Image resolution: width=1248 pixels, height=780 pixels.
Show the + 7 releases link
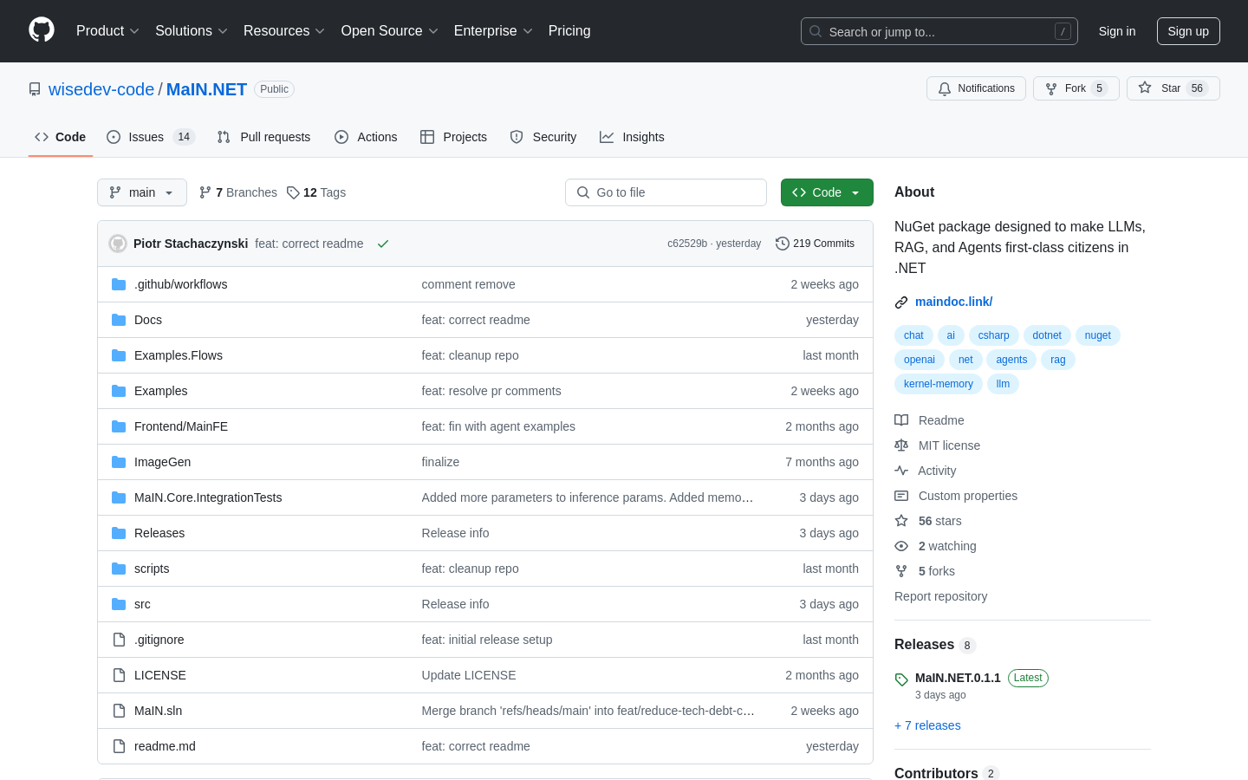pos(927,725)
